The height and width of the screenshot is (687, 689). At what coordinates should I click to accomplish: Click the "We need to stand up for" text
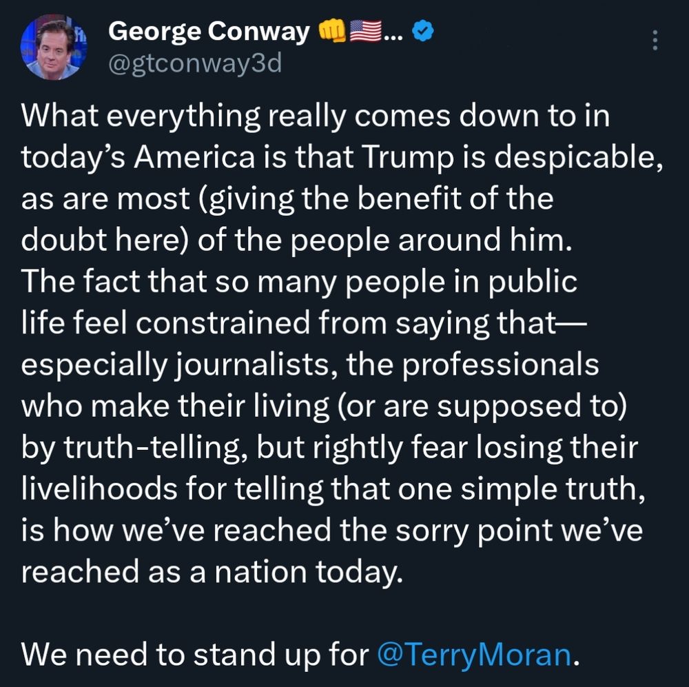pyautogui.click(x=195, y=655)
